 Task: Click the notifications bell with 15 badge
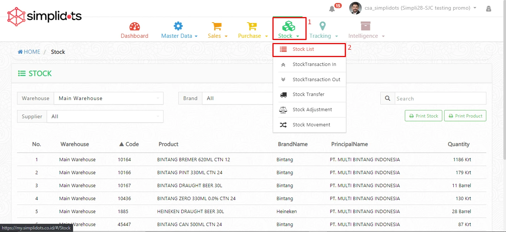tap(331, 9)
